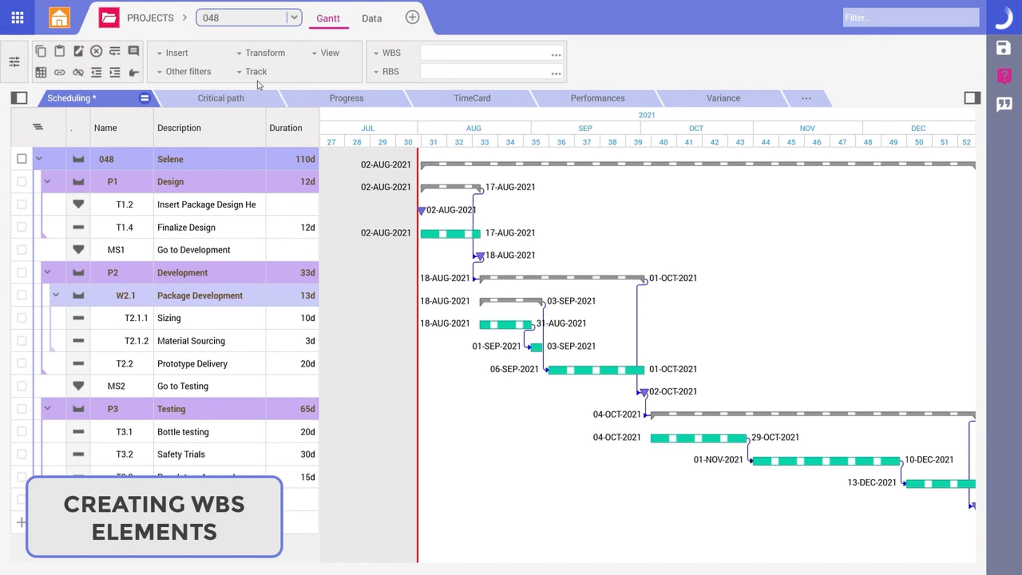
Task: Collapse the P1 Design group
Action: click(48, 181)
